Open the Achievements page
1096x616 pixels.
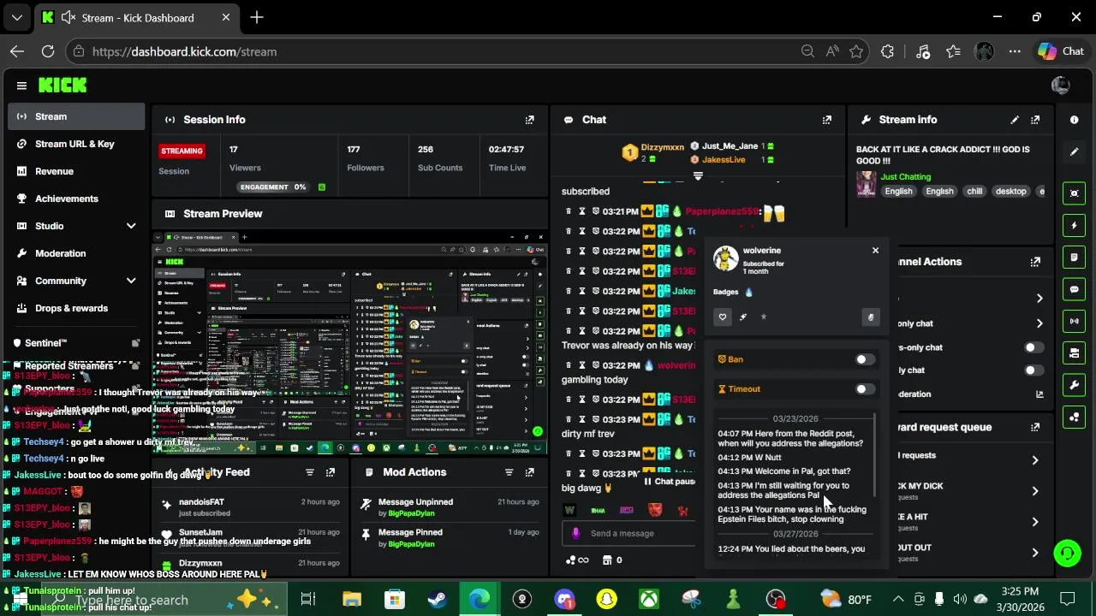tap(76, 198)
